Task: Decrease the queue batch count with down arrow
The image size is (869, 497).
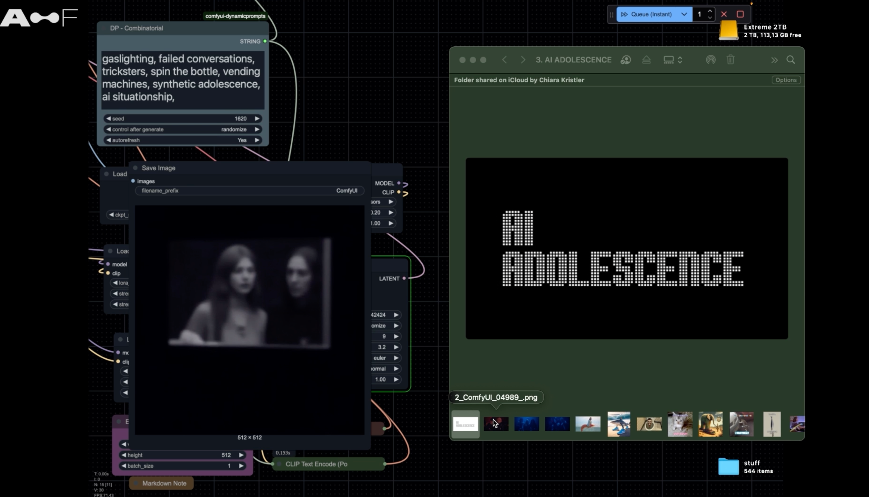Action: pos(710,18)
